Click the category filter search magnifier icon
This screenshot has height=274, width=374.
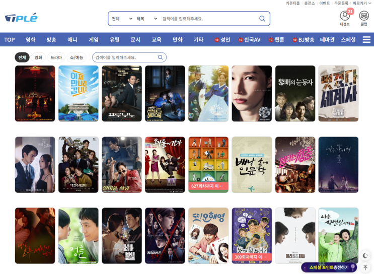point(160,57)
